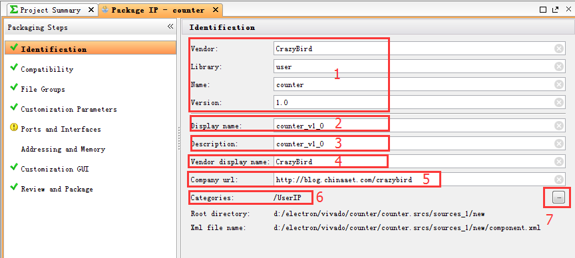Image resolution: width=575 pixels, height=258 pixels.
Task: Clear the Version field with its X icon
Action: tap(559, 102)
